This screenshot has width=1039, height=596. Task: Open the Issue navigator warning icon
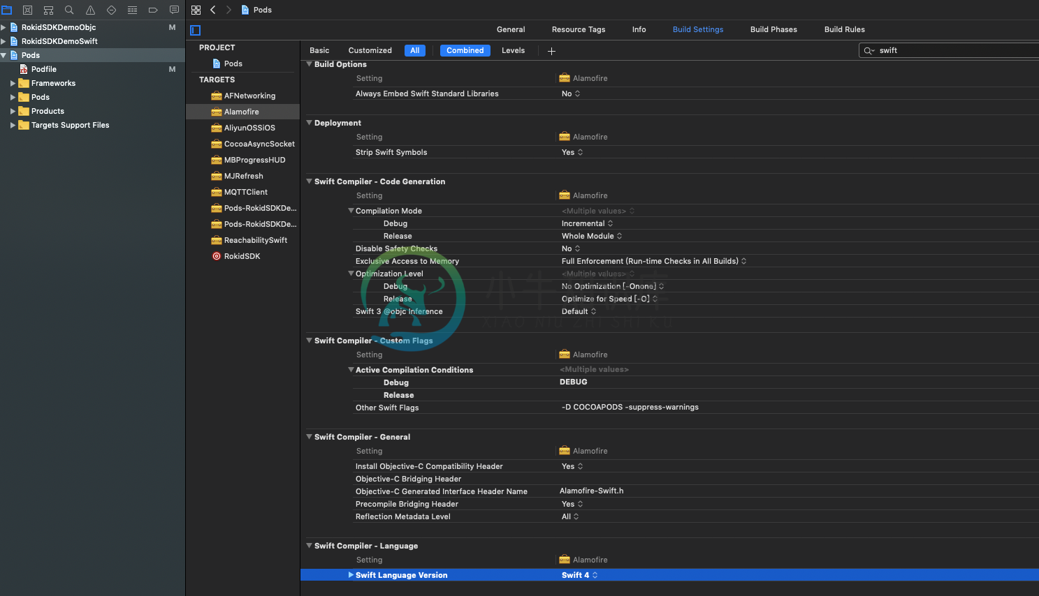[x=90, y=10]
